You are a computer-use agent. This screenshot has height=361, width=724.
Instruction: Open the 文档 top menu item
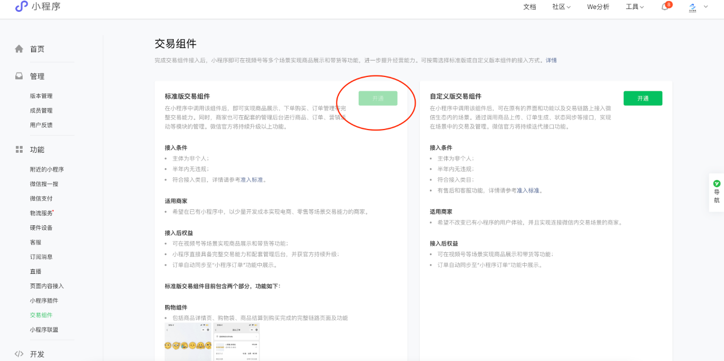point(529,7)
